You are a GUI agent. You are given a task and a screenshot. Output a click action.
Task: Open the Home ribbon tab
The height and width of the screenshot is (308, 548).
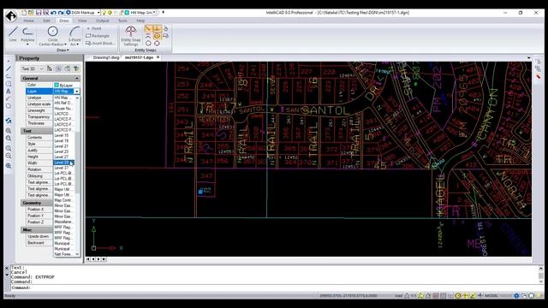(x=28, y=21)
